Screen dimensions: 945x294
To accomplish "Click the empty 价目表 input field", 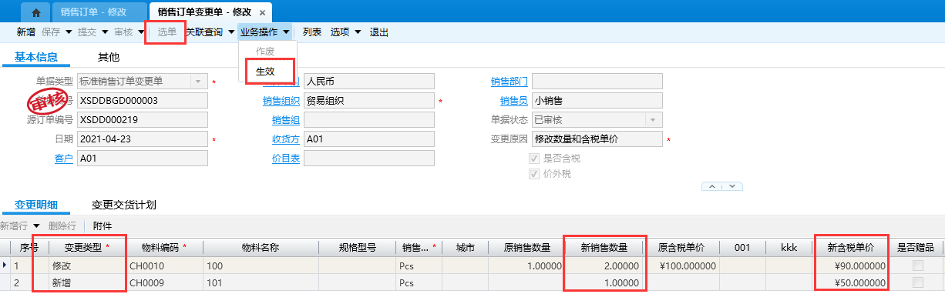I will pyautogui.click(x=369, y=159).
